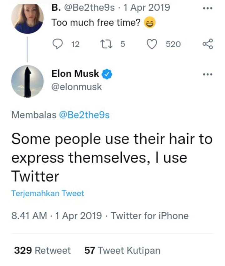Click the @elonmusk handle
Screen dimensions: 225x266
[x=77, y=87]
